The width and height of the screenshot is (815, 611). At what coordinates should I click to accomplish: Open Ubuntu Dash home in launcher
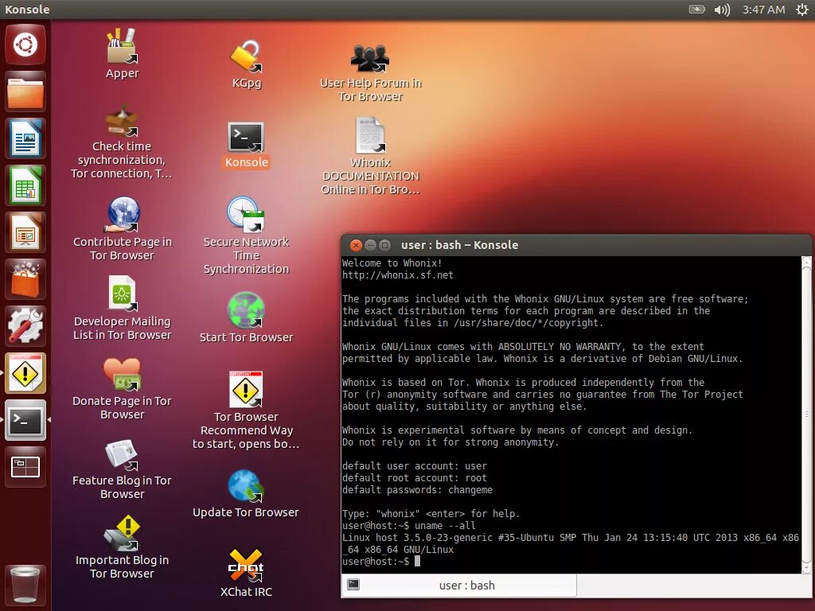[25, 45]
